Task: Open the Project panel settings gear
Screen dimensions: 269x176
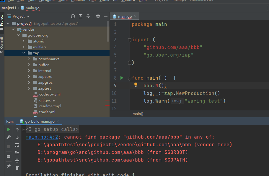Action: [98, 16]
